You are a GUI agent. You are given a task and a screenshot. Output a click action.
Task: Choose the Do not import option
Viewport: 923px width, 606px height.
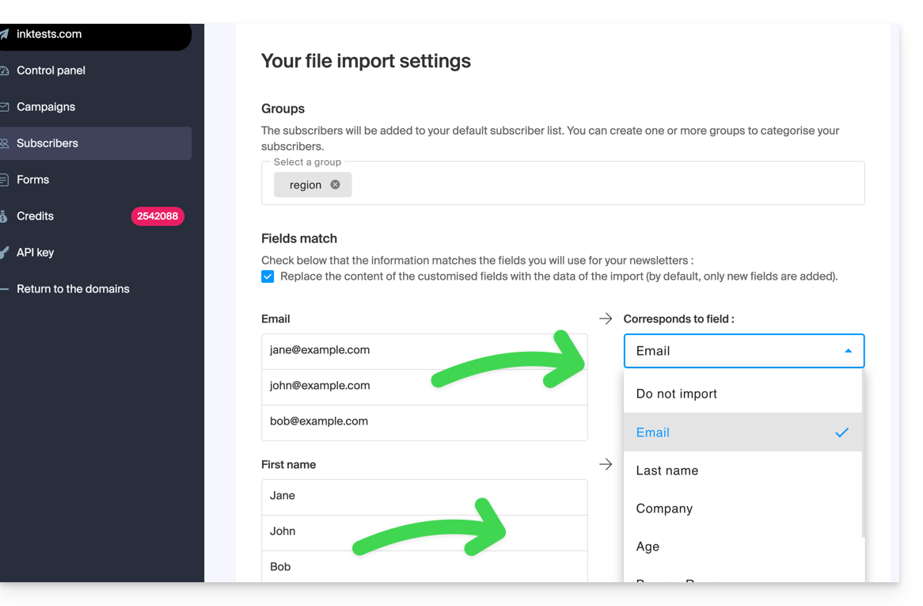click(676, 394)
